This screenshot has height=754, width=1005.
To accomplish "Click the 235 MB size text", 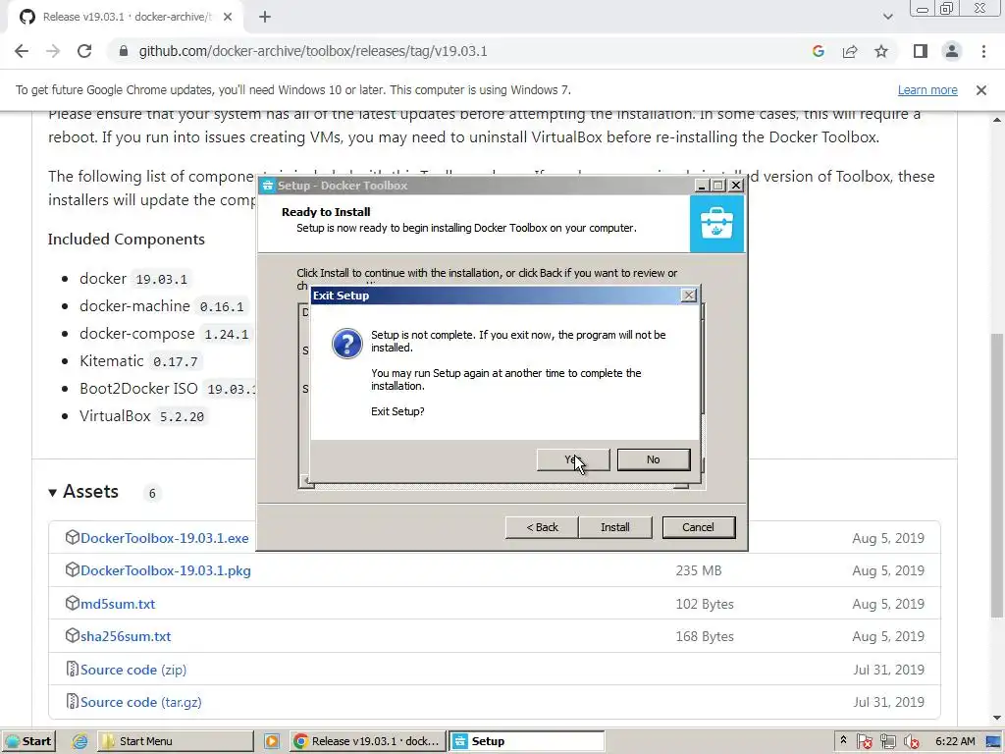I will [699, 570].
